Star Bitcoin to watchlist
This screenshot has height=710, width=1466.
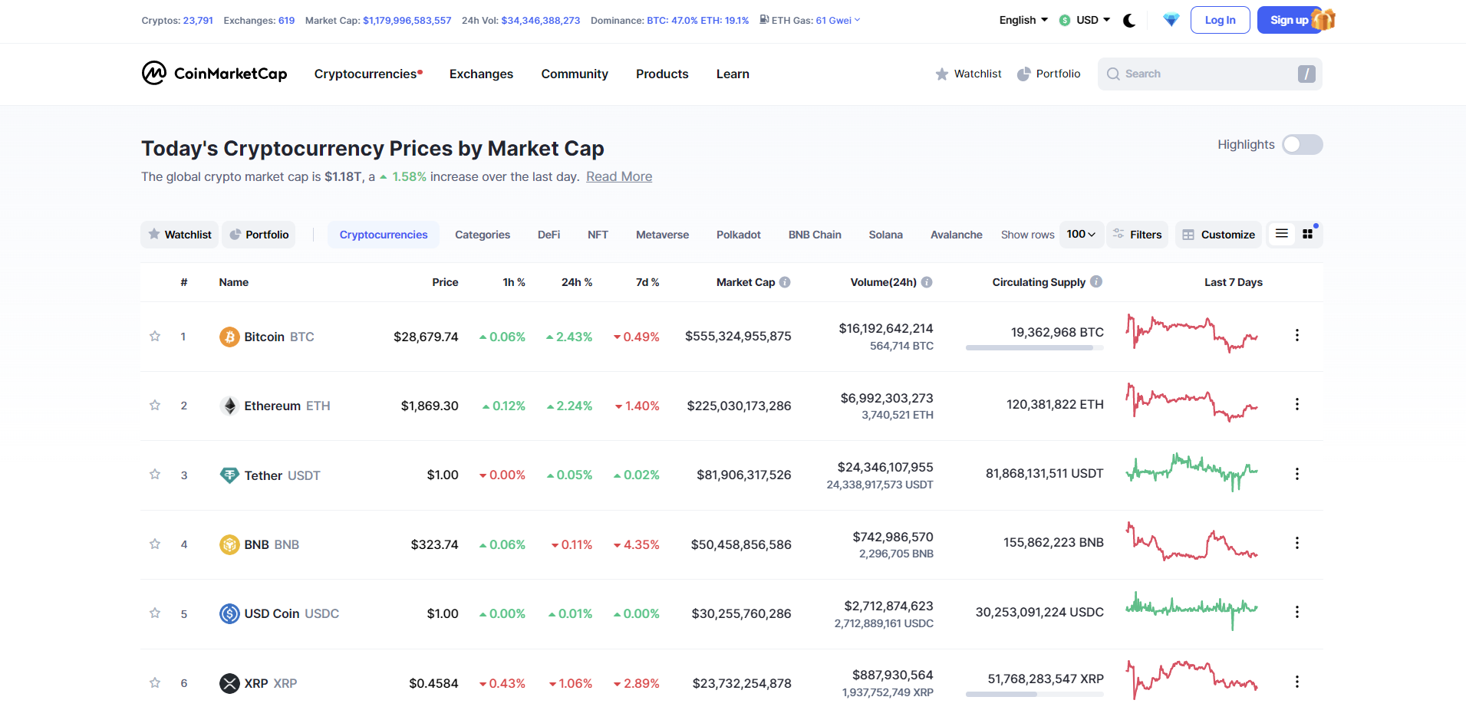(x=155, y=336)
